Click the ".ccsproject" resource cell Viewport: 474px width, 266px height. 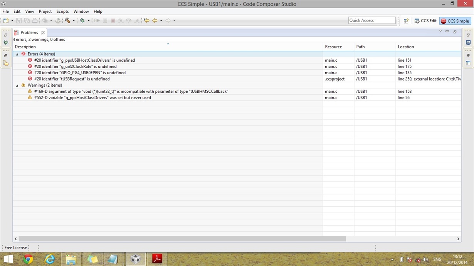334,79
